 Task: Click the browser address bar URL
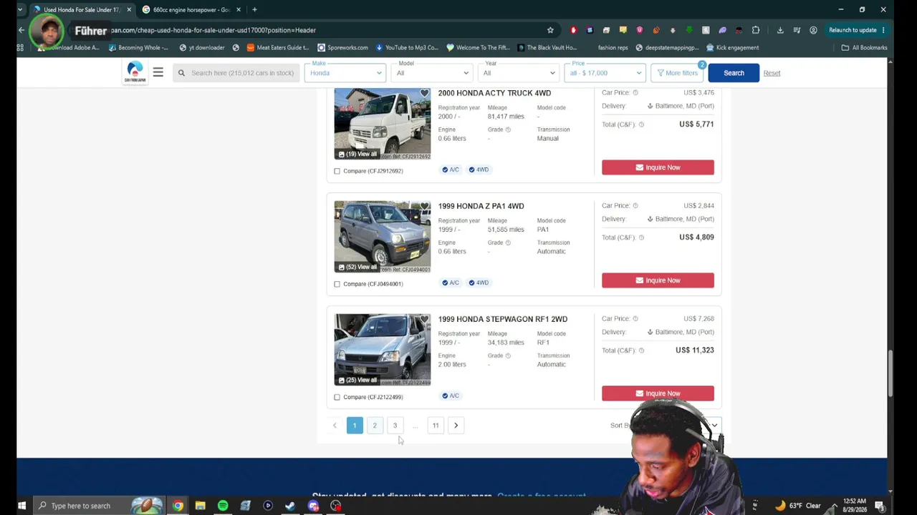tap(213, 30)
